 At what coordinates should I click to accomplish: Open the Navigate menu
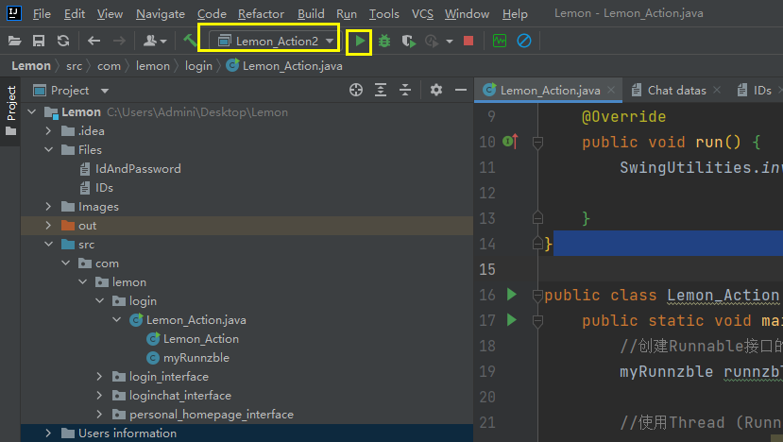click(x=161, y=14)
